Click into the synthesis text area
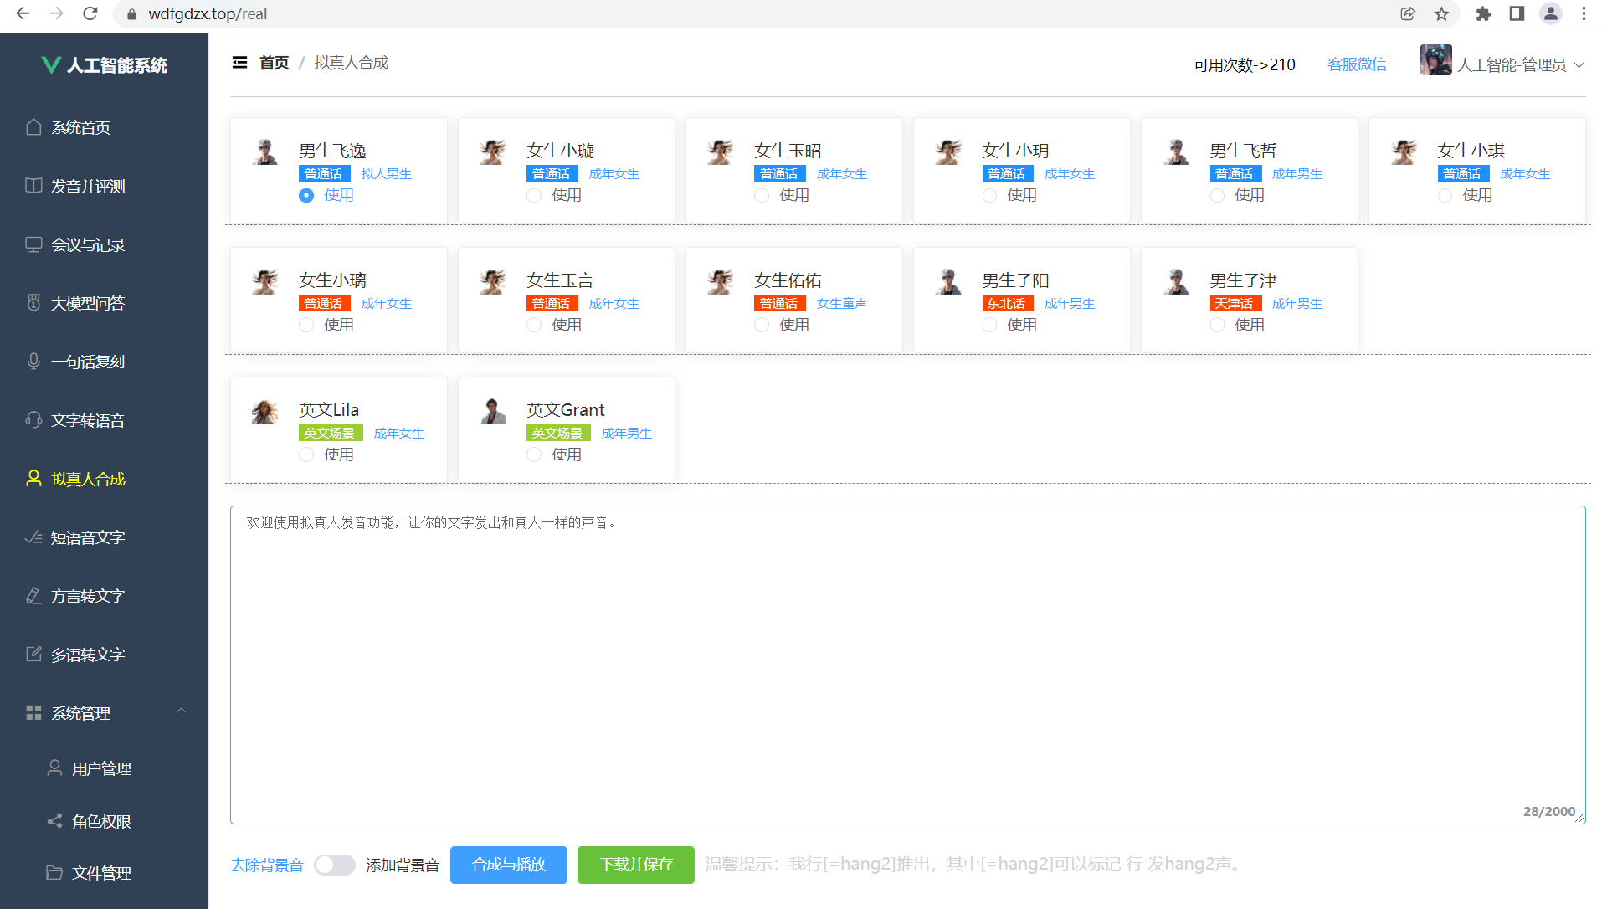 [907, 665]
